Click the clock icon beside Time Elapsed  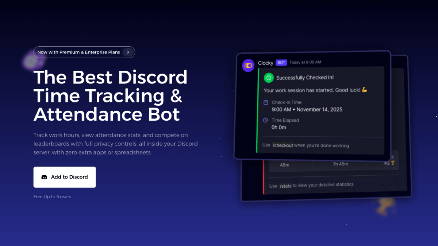click(x=265, y=120)
